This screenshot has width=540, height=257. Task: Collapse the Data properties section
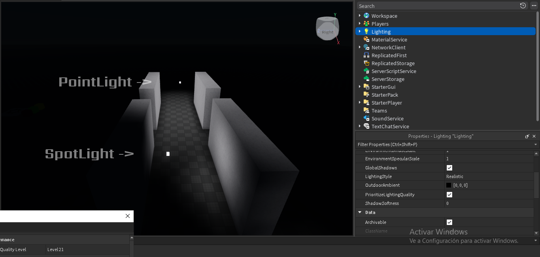coord(360,212)
